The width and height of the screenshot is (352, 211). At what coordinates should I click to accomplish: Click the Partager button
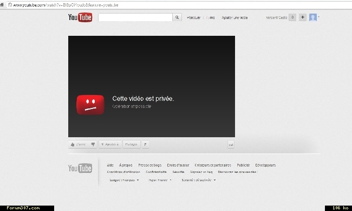(132, 144)
